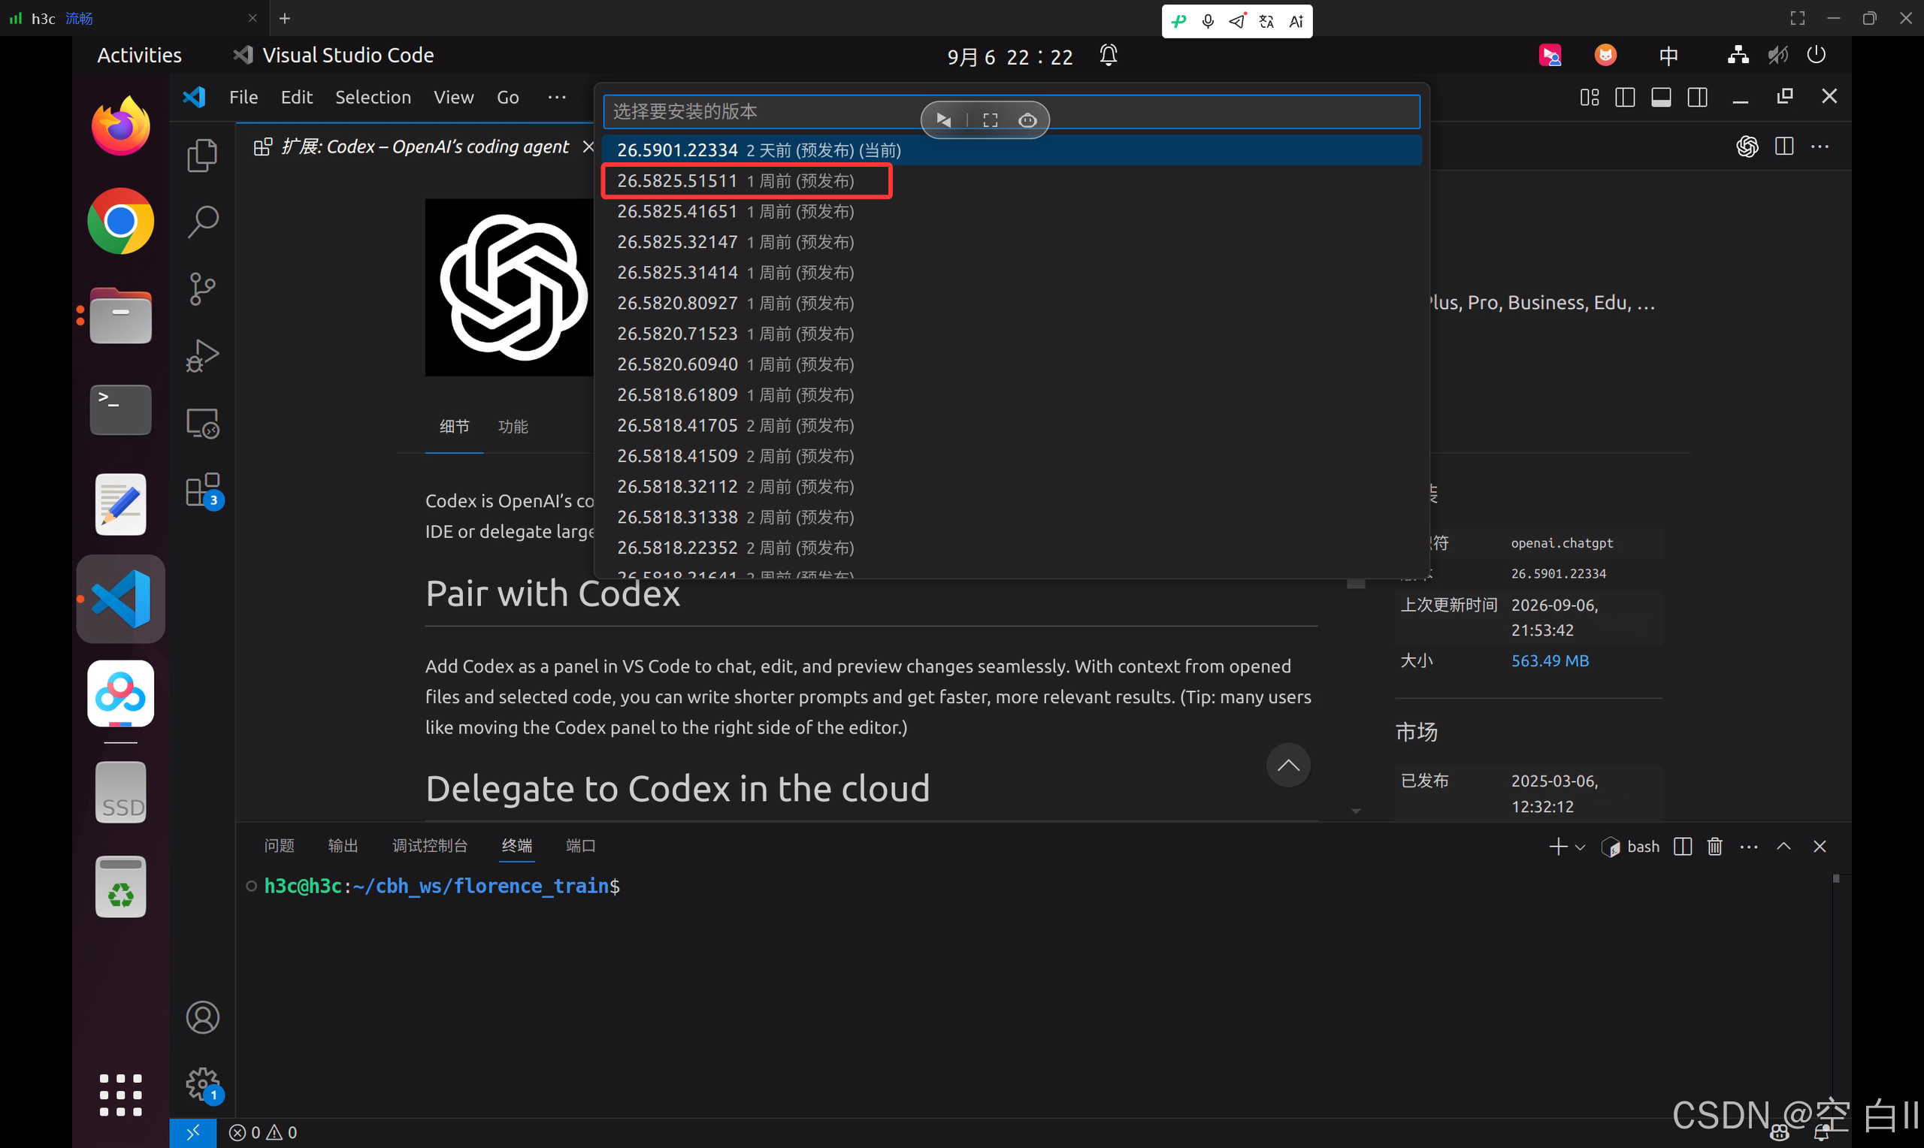The width and height of the screenshot is (1924, 1148).
Task: Open the Remote Explorer view
Action: click(203, 423)
